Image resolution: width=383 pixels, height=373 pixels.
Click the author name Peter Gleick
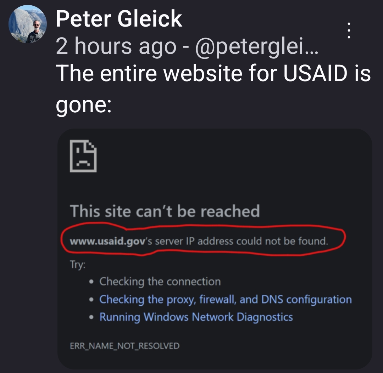(x=119, y=19)
